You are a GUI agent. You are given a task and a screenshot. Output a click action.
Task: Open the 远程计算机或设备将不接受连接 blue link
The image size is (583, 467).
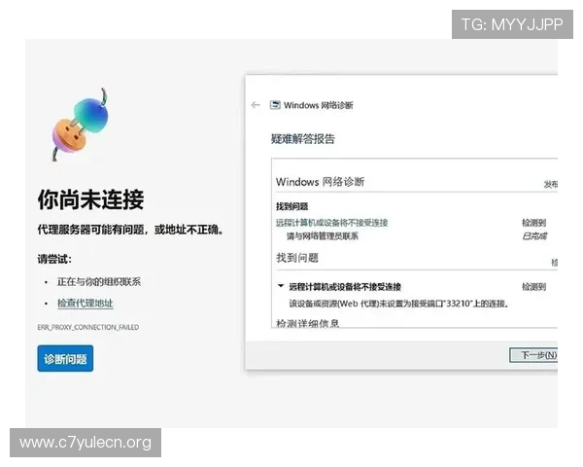[331, 223]
